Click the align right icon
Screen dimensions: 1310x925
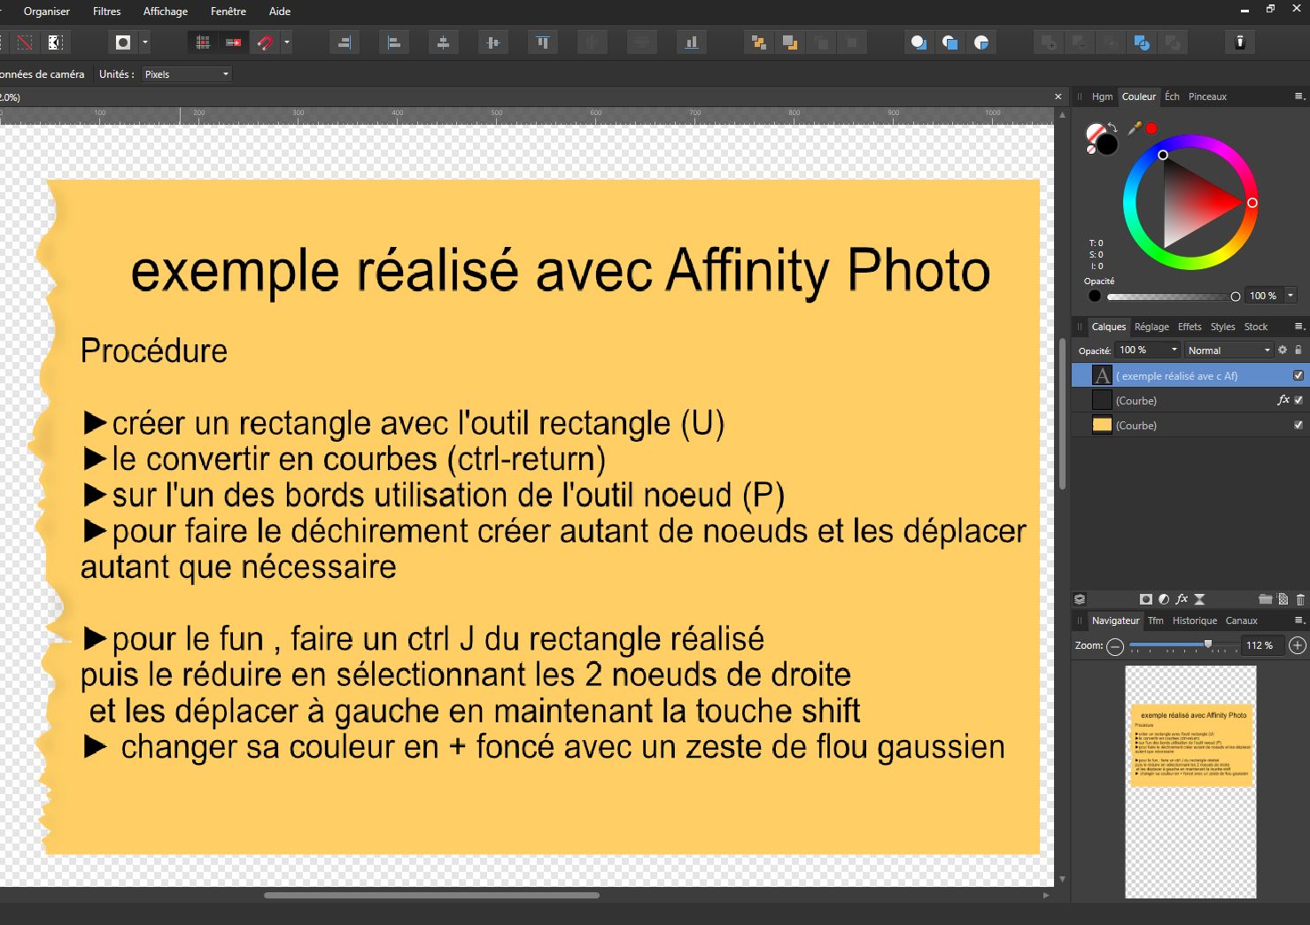345,42
